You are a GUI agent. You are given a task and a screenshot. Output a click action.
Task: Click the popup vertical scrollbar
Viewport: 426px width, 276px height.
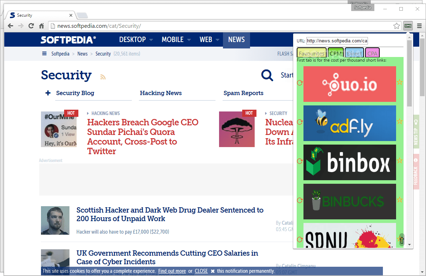(409, 73)
